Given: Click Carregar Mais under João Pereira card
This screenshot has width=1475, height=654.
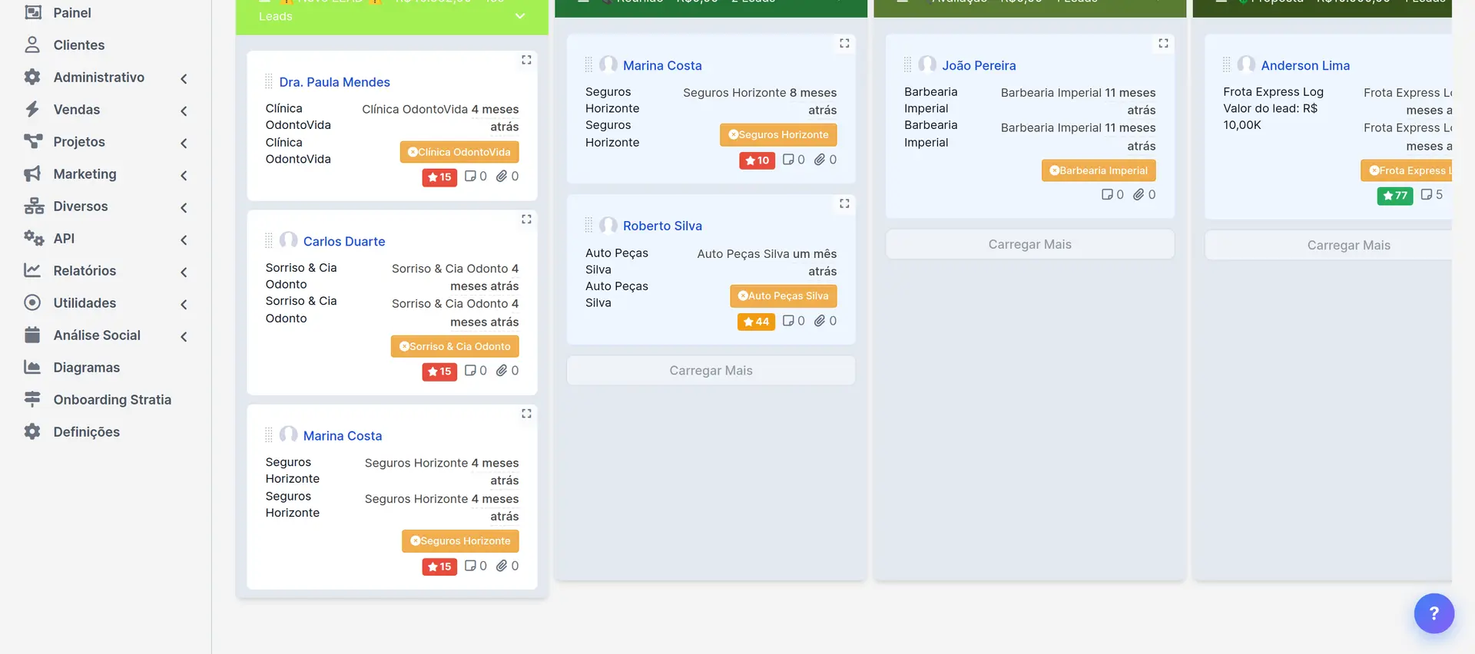Looking at the screenshot, I should pos(1029,244).
